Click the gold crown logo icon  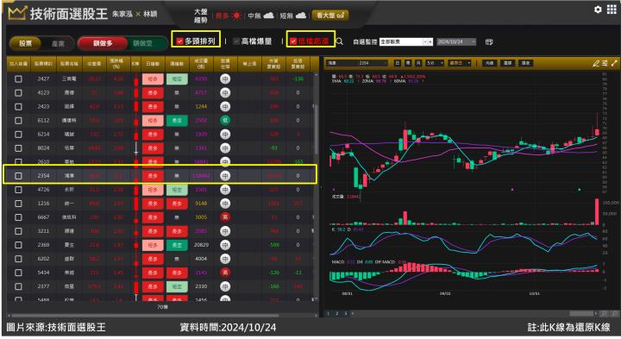pyautogui.click(x=17, y=14)
